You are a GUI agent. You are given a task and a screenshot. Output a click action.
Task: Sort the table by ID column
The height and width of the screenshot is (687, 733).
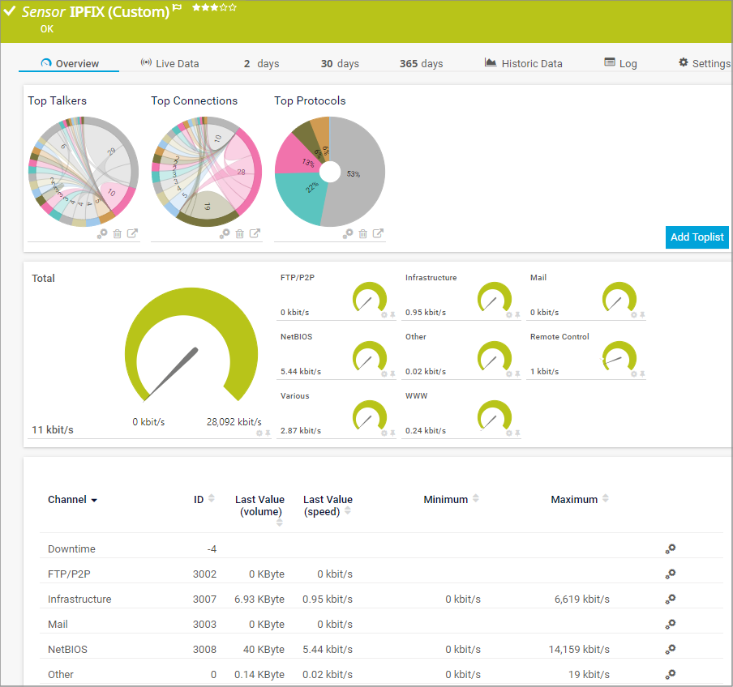[x=212, y=499]
